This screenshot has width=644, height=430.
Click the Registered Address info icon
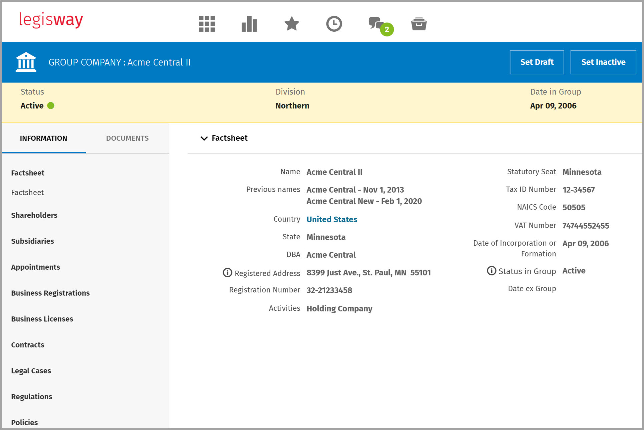click(227, 273)
